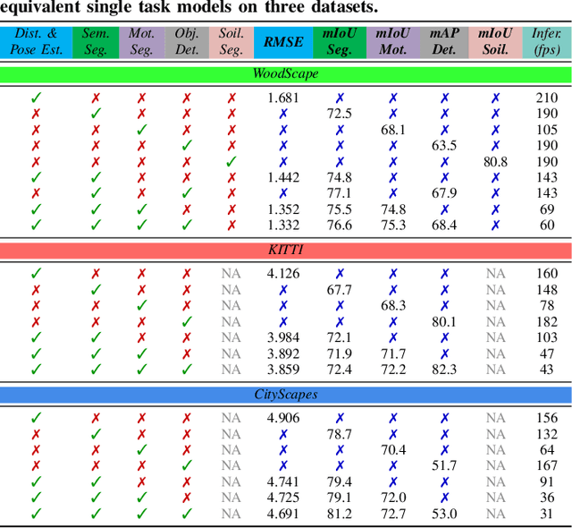This screenshot has width=572, height=528.
Task: Click the mIoU Mot. value 71.7
Action: pyautogui.click(x=393, y=353)
